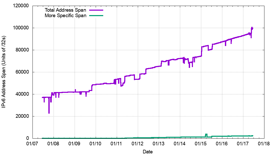Screen dimensions: 273x156
Task: Select the 'Total Address Span' legend label
Action: [65, 10]
